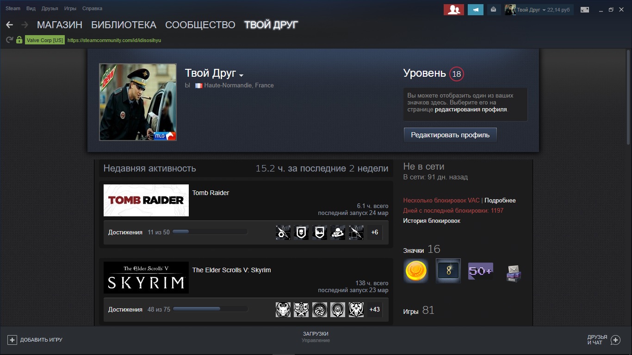Click the first Skyrim achievement icon
632x355 pixels.
tap(283, 310)
